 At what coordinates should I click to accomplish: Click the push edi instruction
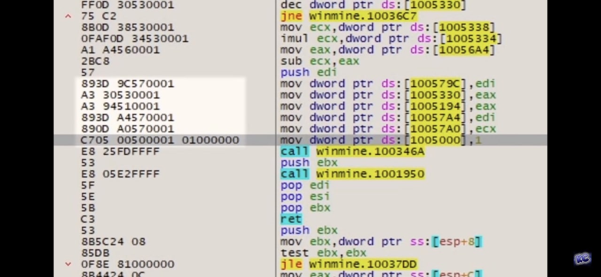coord(308,72)
